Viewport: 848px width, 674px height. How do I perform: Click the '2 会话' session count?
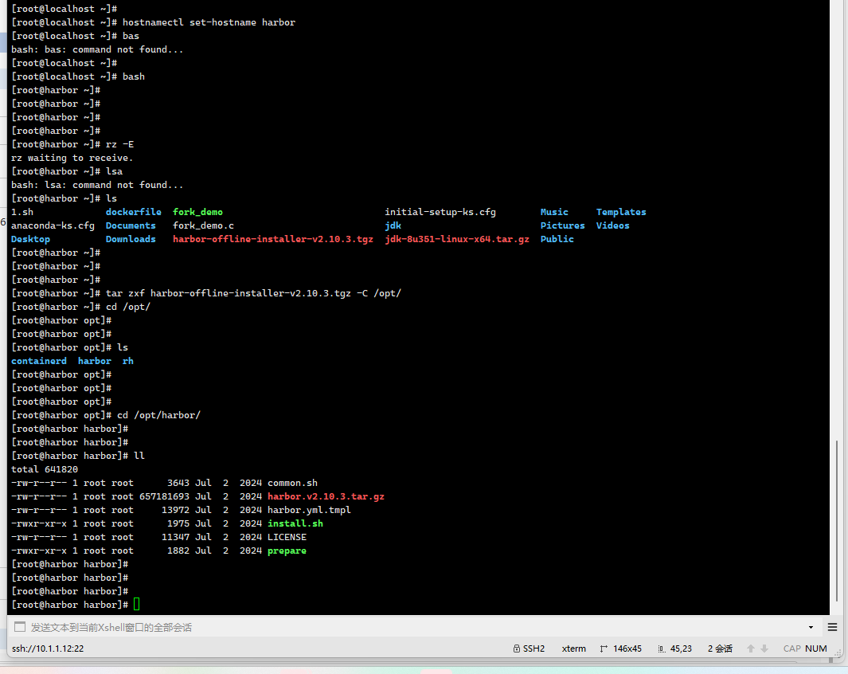click(x=720, y=649)
